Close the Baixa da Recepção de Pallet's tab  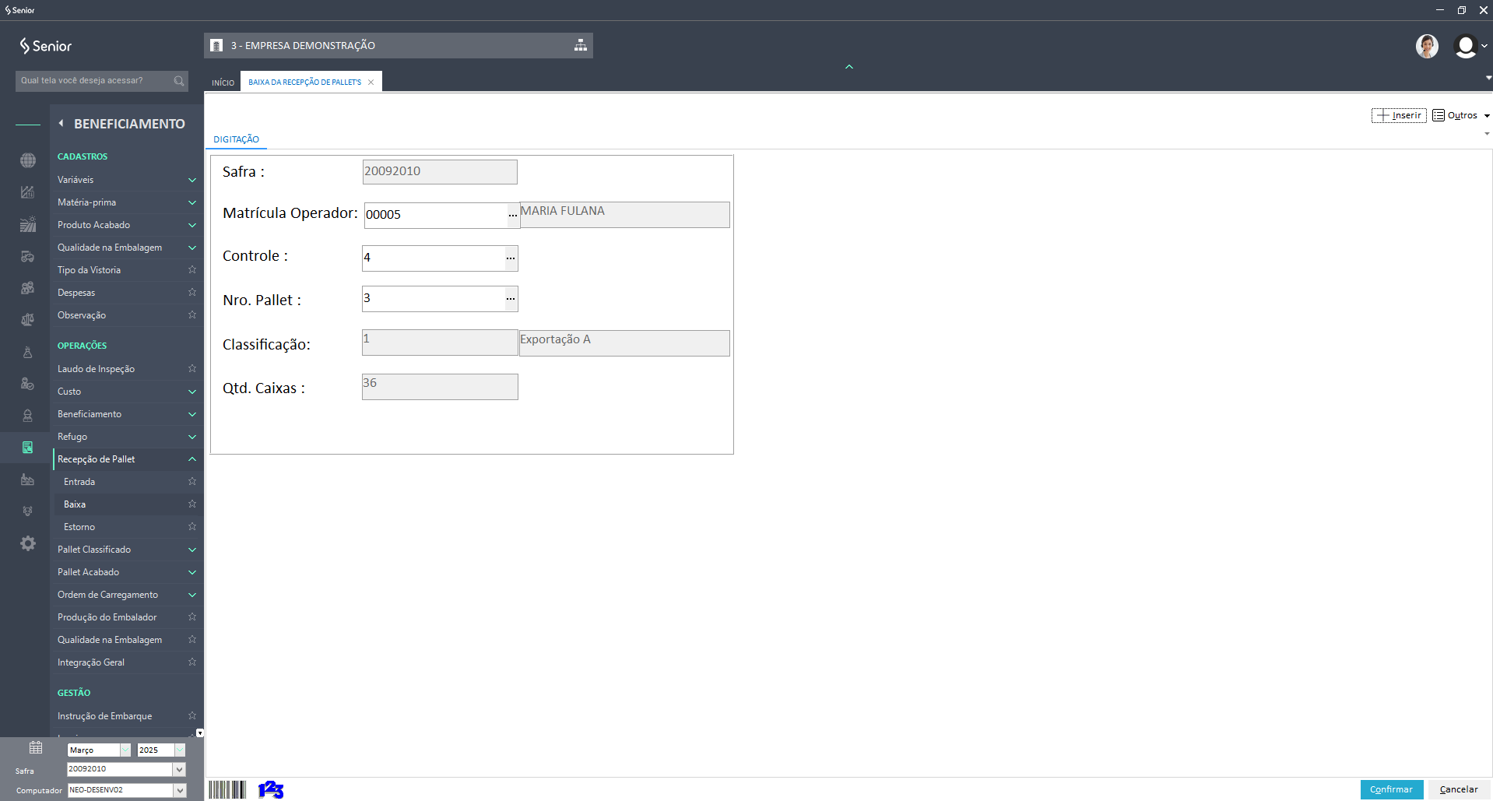coord(371,83)
